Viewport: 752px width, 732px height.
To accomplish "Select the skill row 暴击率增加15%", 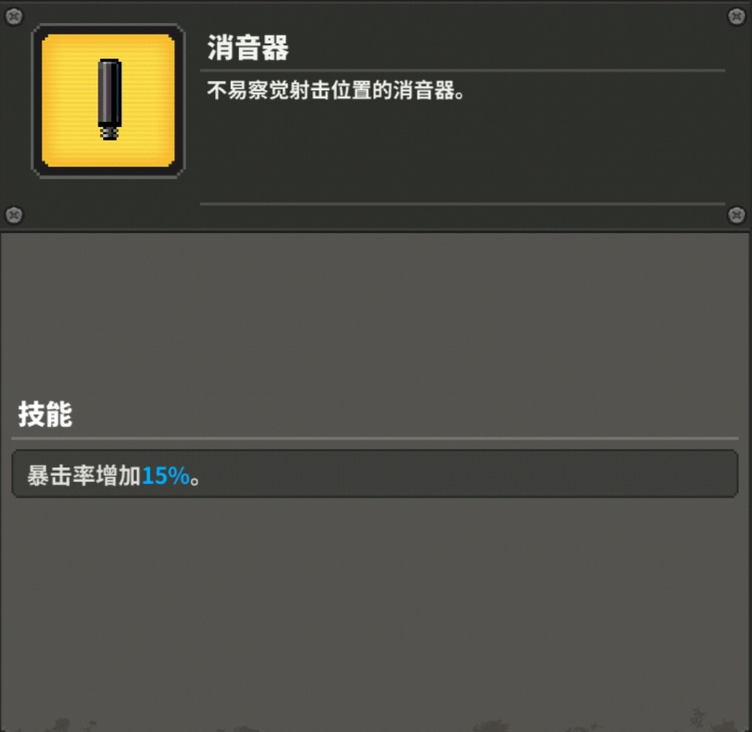I will point(375,473).
